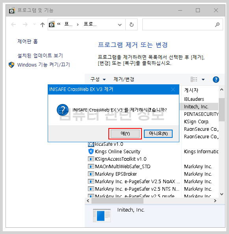Image resolution: width=229 pixels, height=234 pixels.
Task: Click the horizontal scrollbar thumb
Action: [x=117, y=201]
